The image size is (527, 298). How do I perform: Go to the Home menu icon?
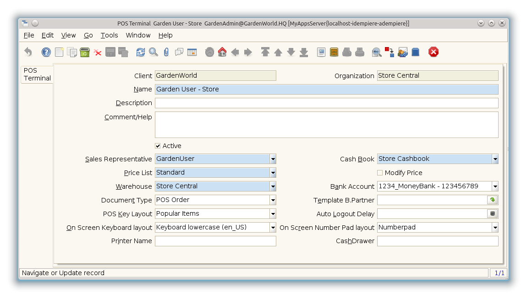point(222,52)
